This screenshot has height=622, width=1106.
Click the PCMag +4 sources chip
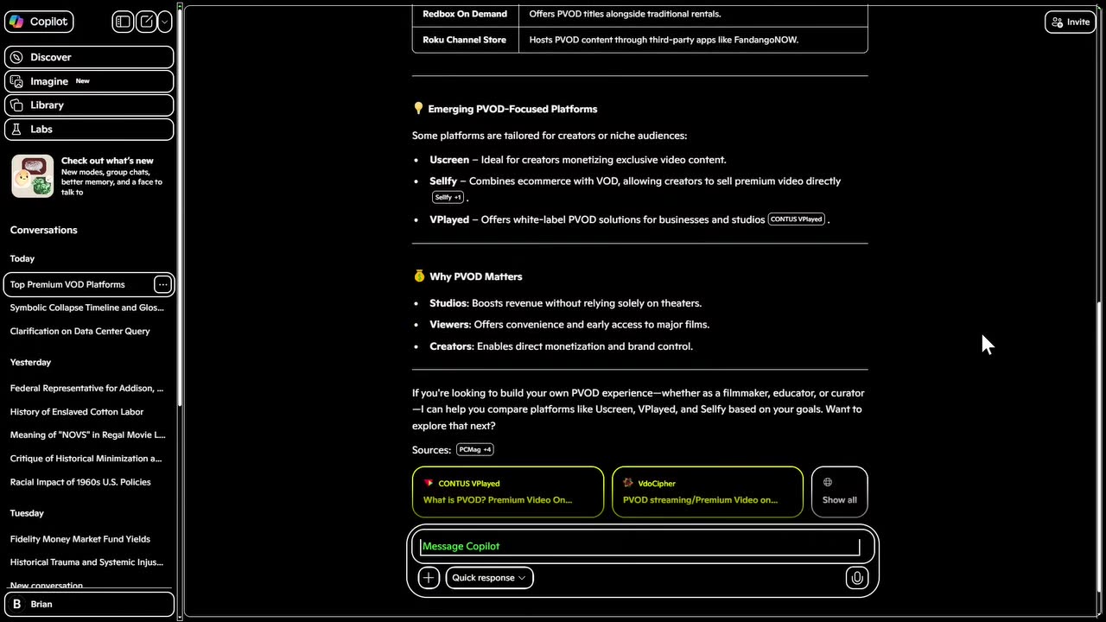[475, 449]
